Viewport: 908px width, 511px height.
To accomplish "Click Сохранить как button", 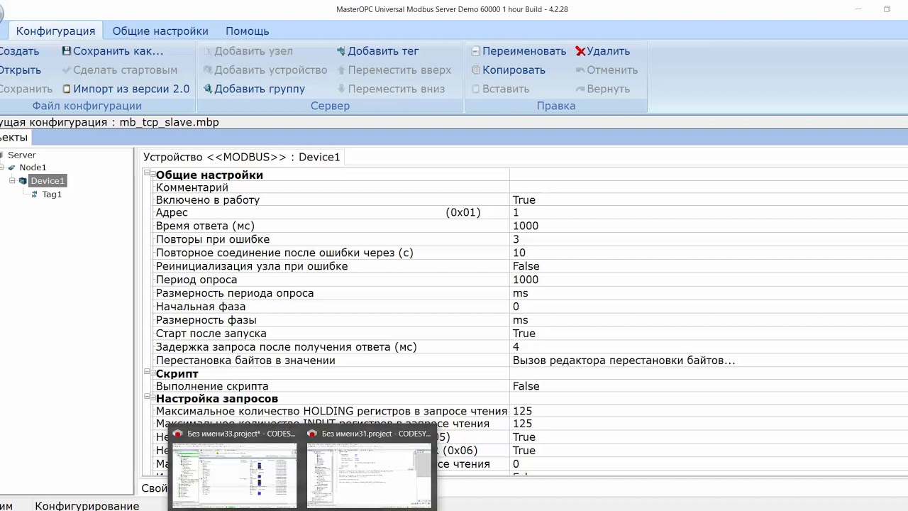I will [x=113, y=51].
